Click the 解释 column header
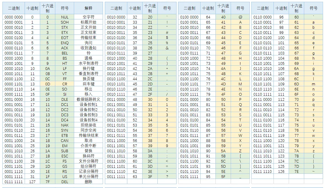The image size is (327, 188). pyautogui.click(x=88, y=8)
